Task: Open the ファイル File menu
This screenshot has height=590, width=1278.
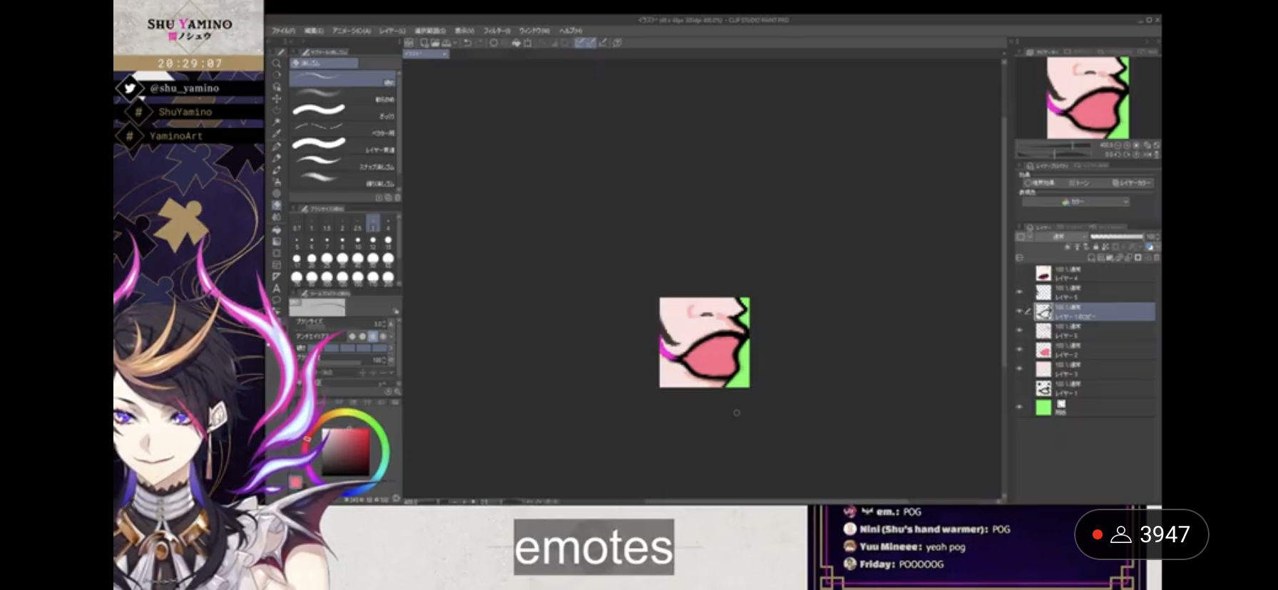Action: [283, 31]
